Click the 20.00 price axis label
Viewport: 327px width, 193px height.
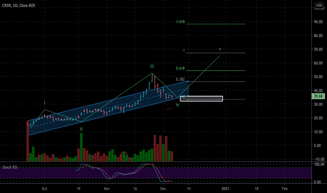tap(318, 118)
